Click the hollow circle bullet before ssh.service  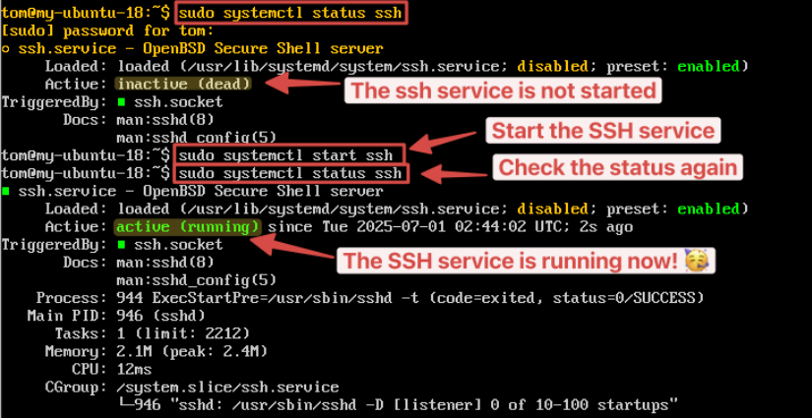point(5,49)
